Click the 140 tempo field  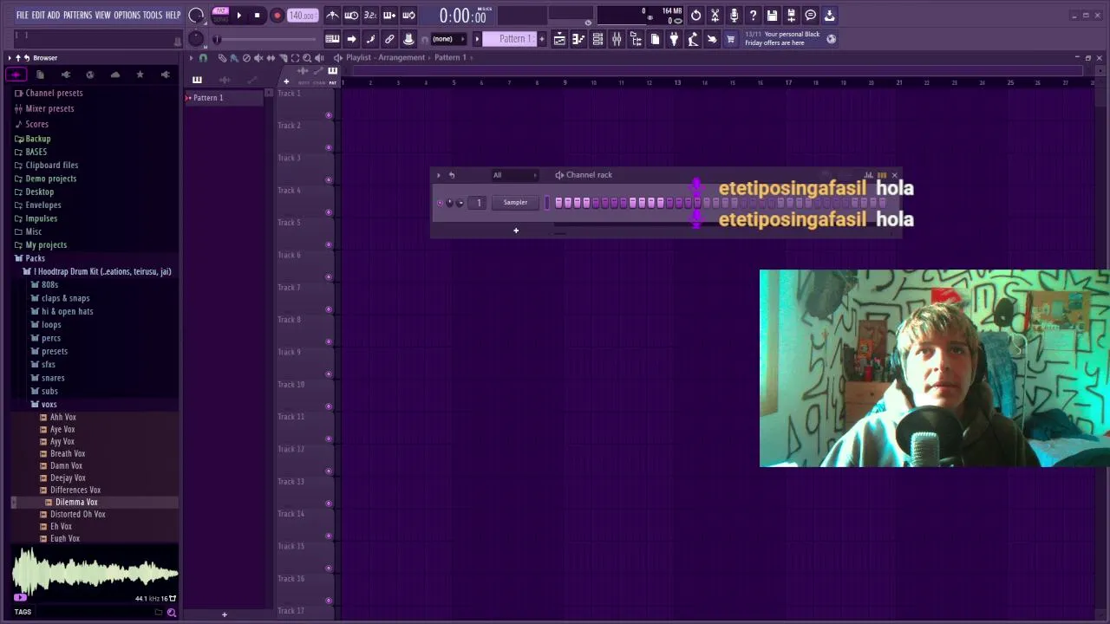coord(302,16)
